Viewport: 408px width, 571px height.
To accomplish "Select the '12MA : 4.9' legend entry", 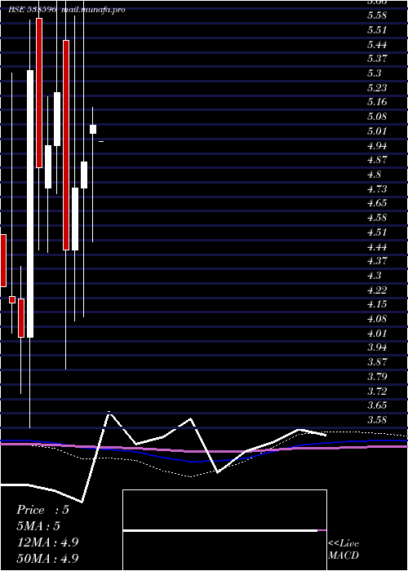I will [47, 542].
